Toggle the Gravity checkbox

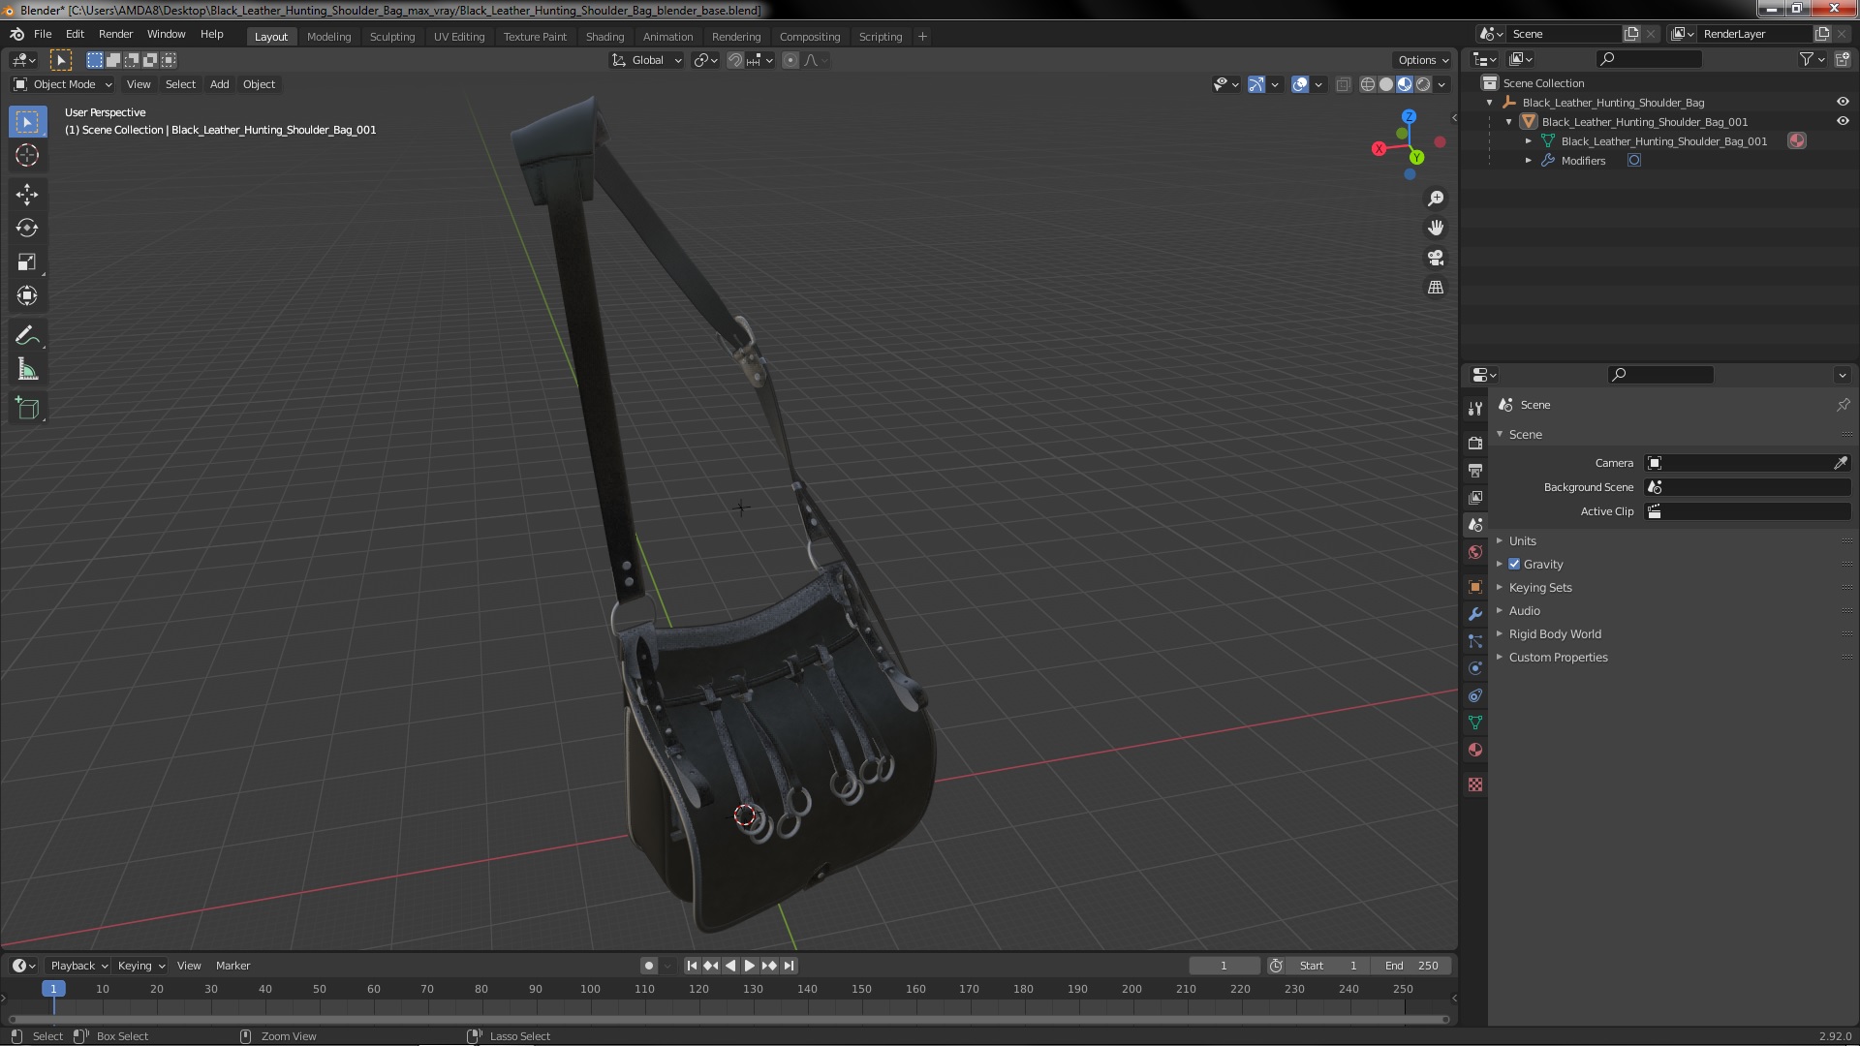pos(1514,564)
